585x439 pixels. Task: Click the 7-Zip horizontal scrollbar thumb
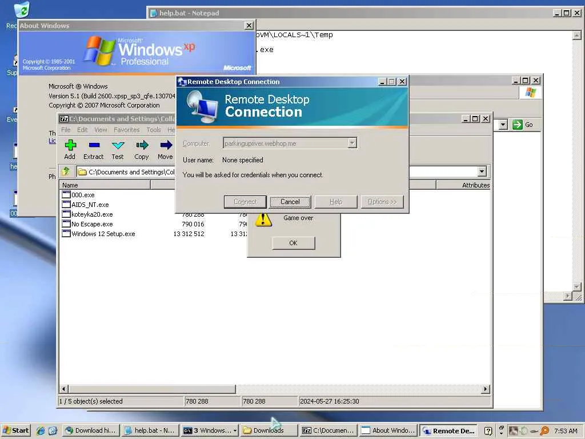(151, 389)
